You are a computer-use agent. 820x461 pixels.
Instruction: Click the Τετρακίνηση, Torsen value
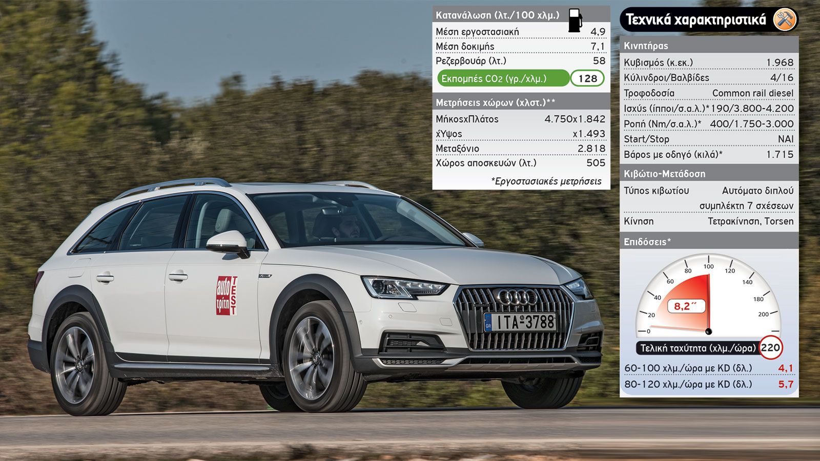coord(750,221)
